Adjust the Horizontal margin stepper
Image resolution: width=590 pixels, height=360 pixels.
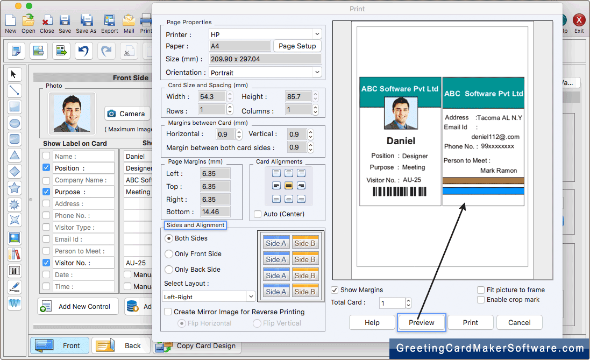click(x=239, y=134)
